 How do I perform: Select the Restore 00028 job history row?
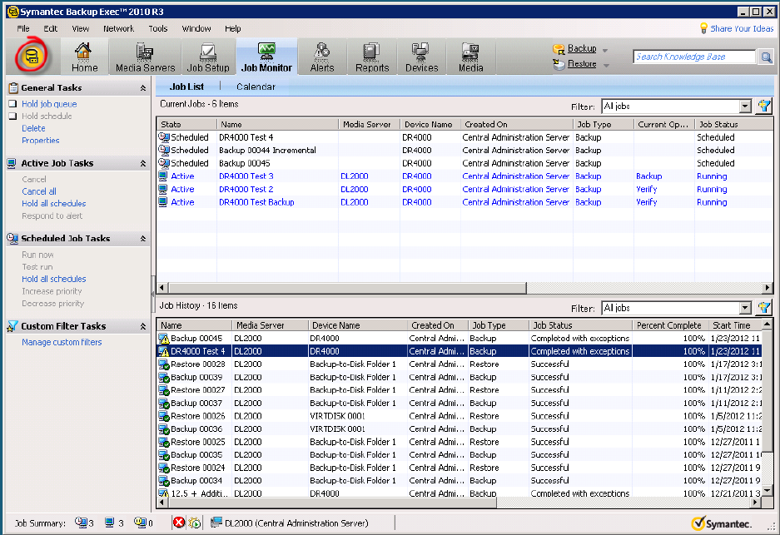tap(198, 364)
